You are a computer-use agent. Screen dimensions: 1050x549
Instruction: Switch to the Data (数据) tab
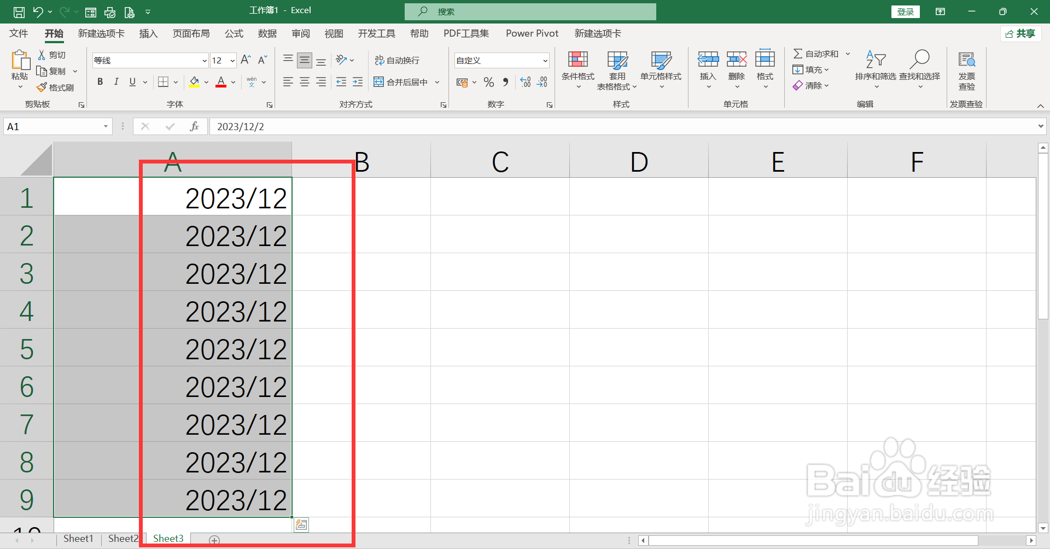pos(267,33)
